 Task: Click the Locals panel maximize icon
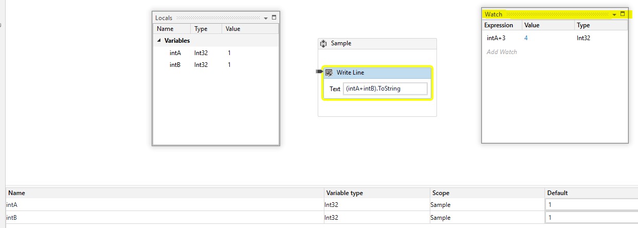click(274, 17)
